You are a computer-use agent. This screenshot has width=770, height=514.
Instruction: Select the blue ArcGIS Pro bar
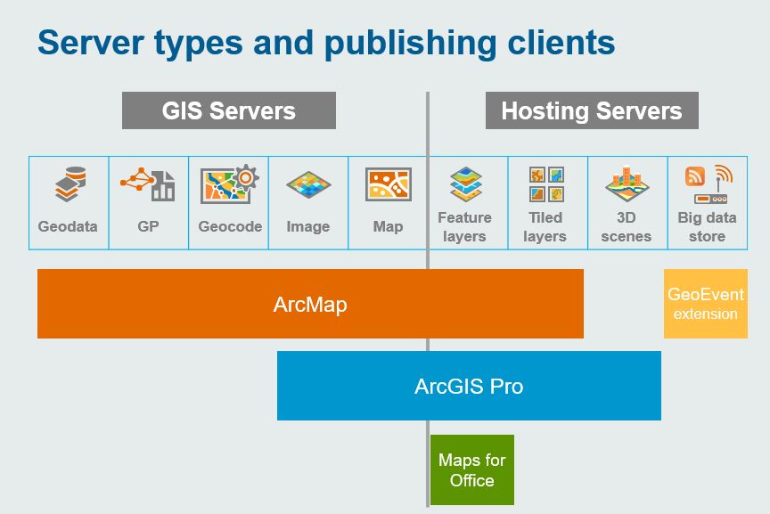(x=469, y=386)
